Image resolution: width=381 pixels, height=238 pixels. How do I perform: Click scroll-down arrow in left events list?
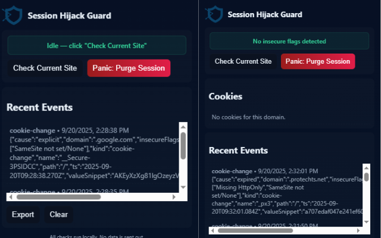(183, 189)
